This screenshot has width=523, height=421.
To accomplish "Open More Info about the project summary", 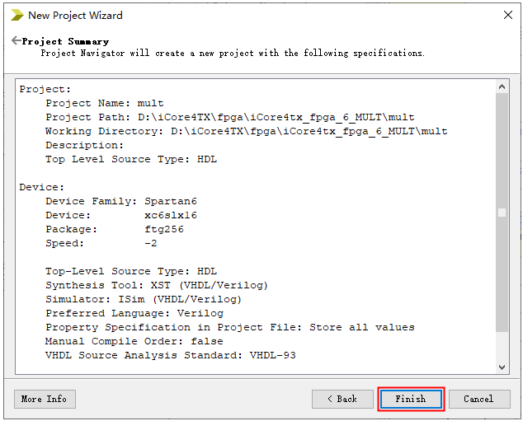I will (45, 399).
